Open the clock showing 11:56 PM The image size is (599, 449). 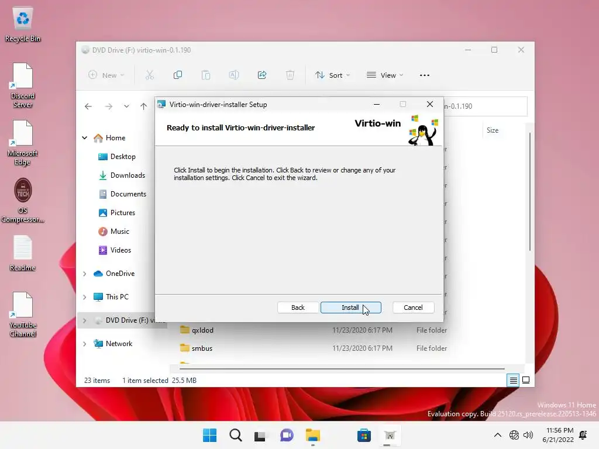click(x=559, y=435)
